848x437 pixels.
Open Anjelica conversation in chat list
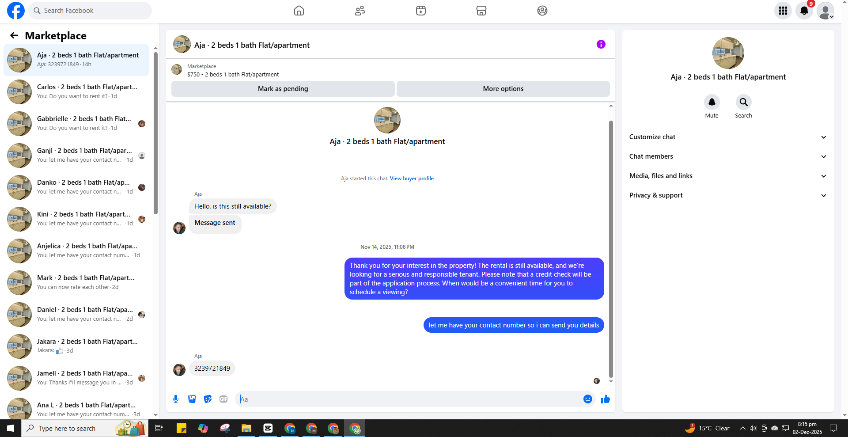[x=77, y=251]
